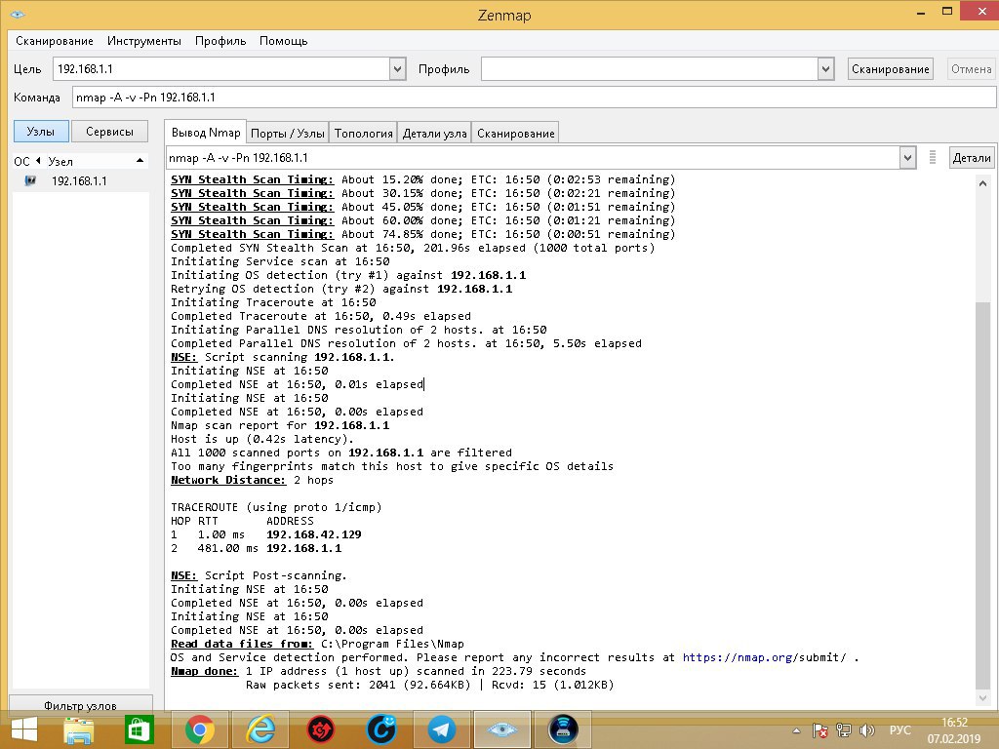Open the blue C-shaped app in taskbar
The width and height of the screenshot is (999, 749).
(x=381, y=729)
